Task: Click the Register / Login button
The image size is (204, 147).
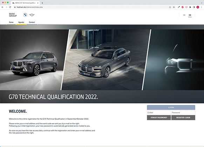Action: 183,118
